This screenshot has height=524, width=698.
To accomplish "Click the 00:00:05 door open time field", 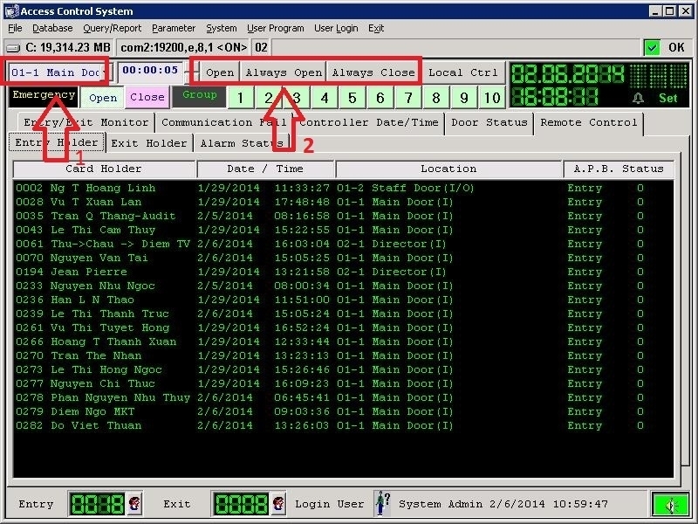I will click(x=149, y=71).
